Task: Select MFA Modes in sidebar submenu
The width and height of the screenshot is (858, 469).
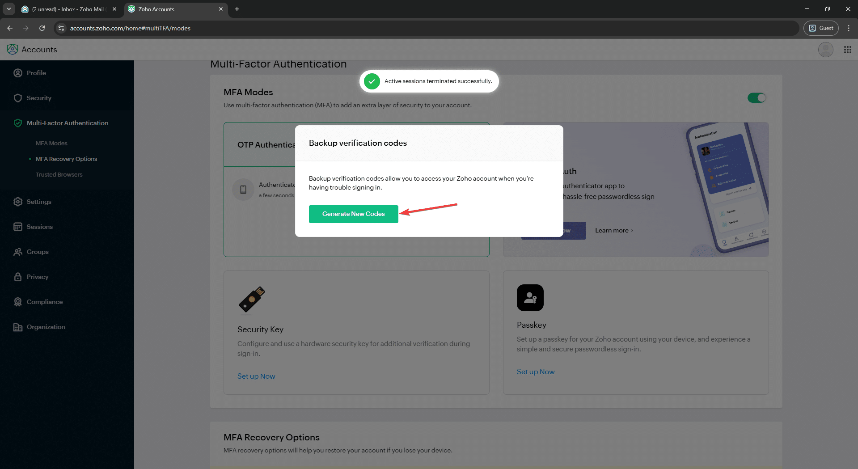Action: tap(51, 144)
